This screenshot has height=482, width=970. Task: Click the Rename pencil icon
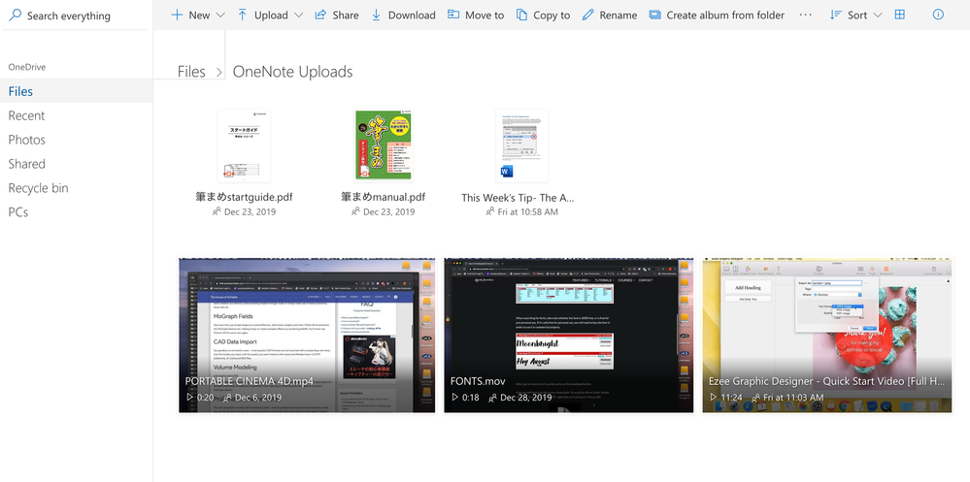pos(587,15)
